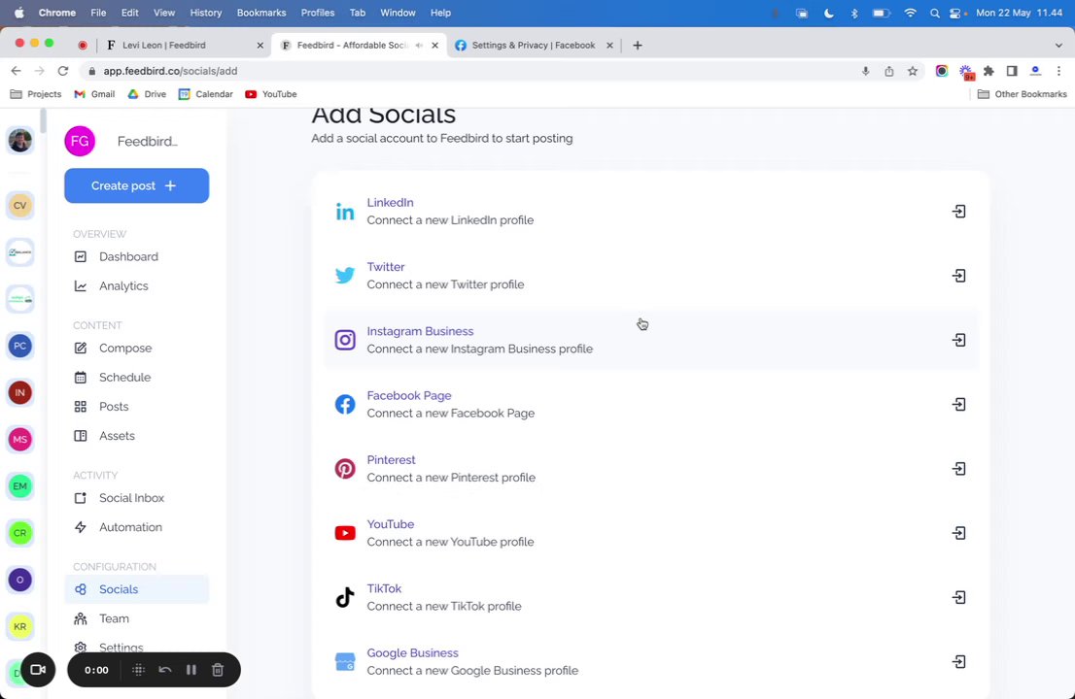Switch to Levi Leon Feedbird tab
This screenshot has height=699, width=1075.
tap(185, 46)
